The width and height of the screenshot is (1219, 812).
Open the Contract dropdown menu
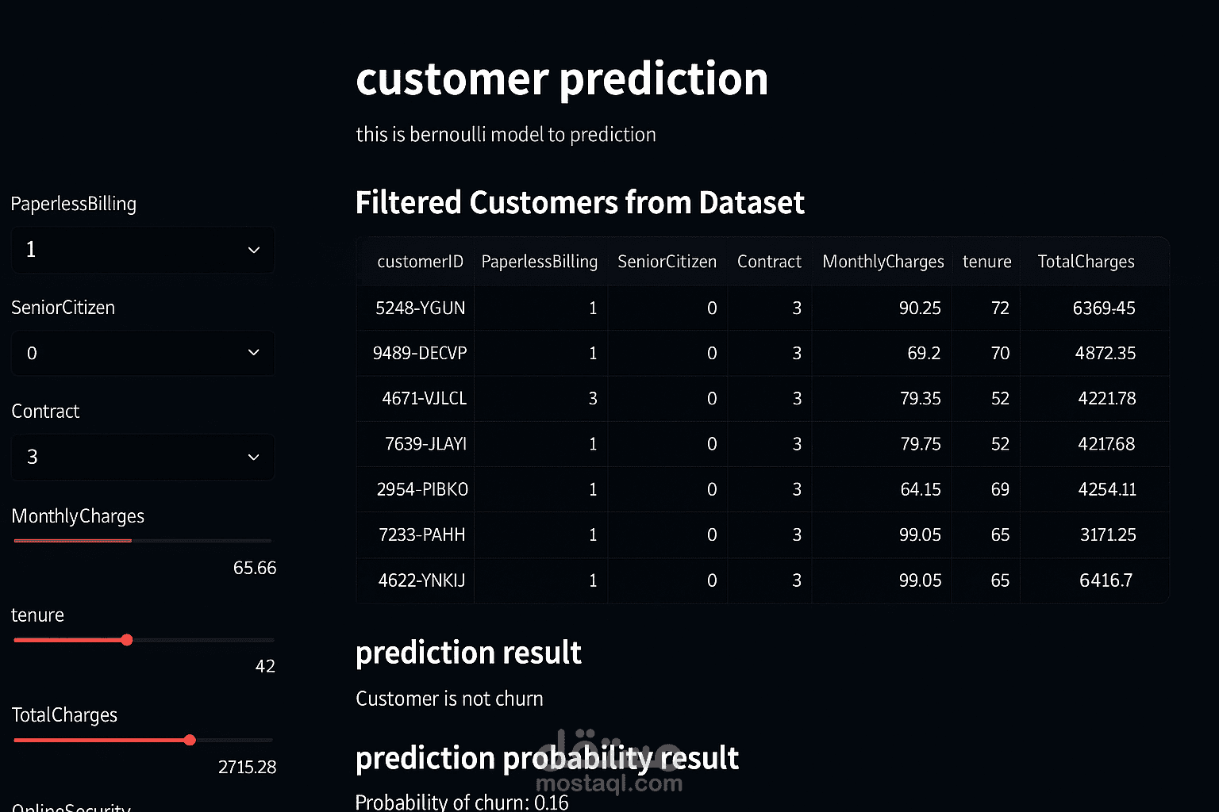143,457
